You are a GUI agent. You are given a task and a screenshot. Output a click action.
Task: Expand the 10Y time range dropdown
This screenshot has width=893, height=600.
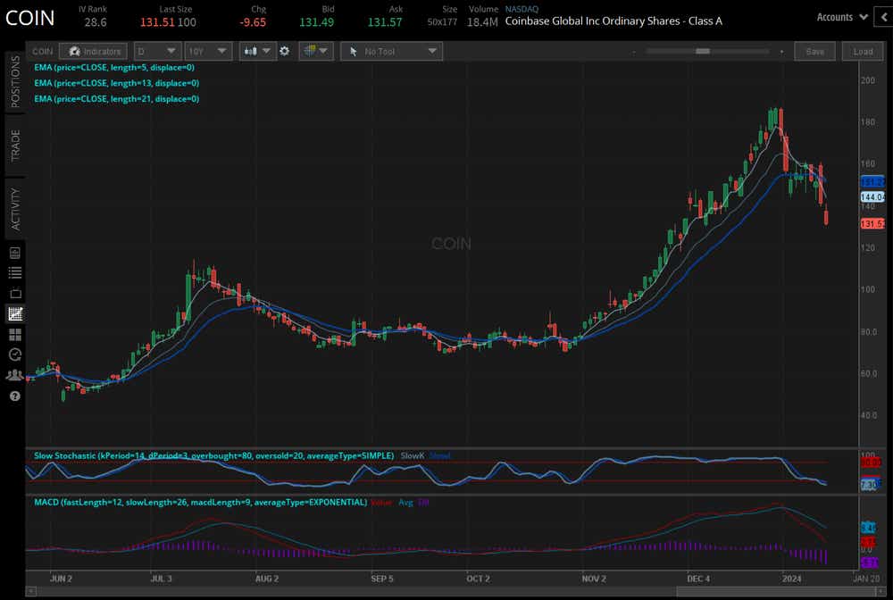[x=208, y=52]
